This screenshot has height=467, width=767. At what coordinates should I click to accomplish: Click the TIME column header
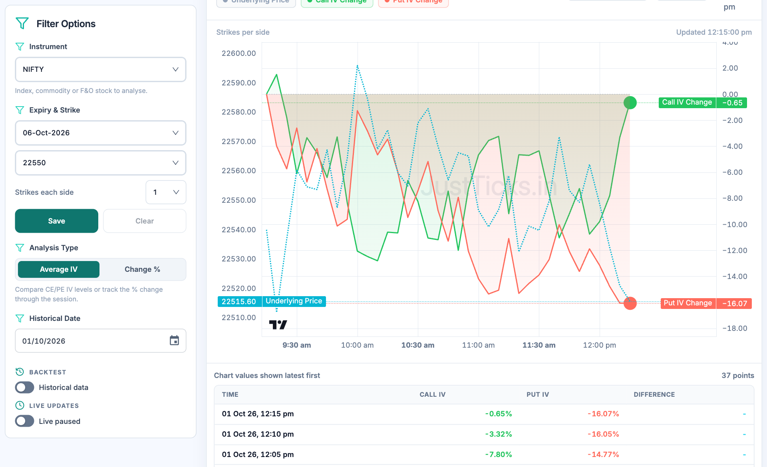coord(230,394)
